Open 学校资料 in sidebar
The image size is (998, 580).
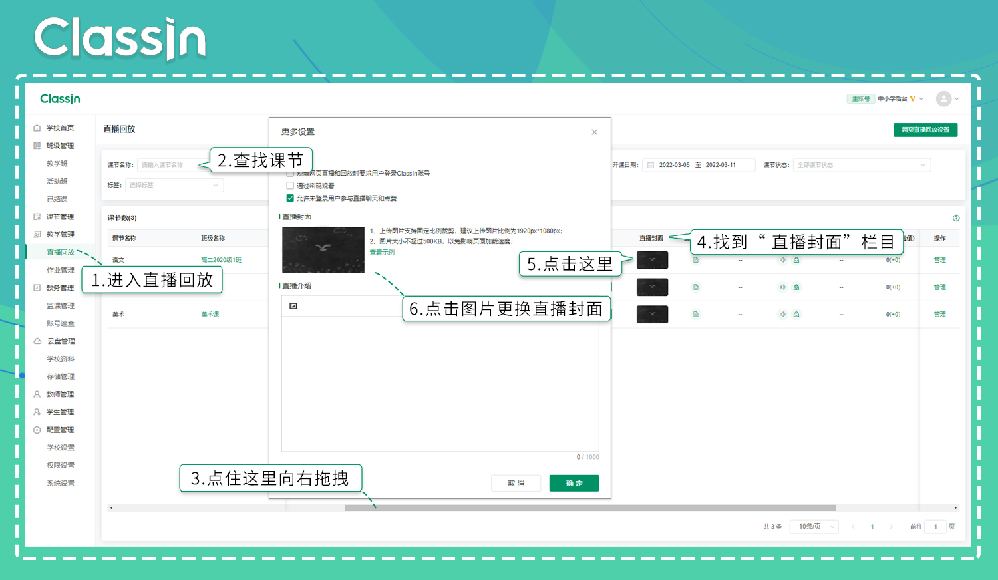click(x=61, y=359)
